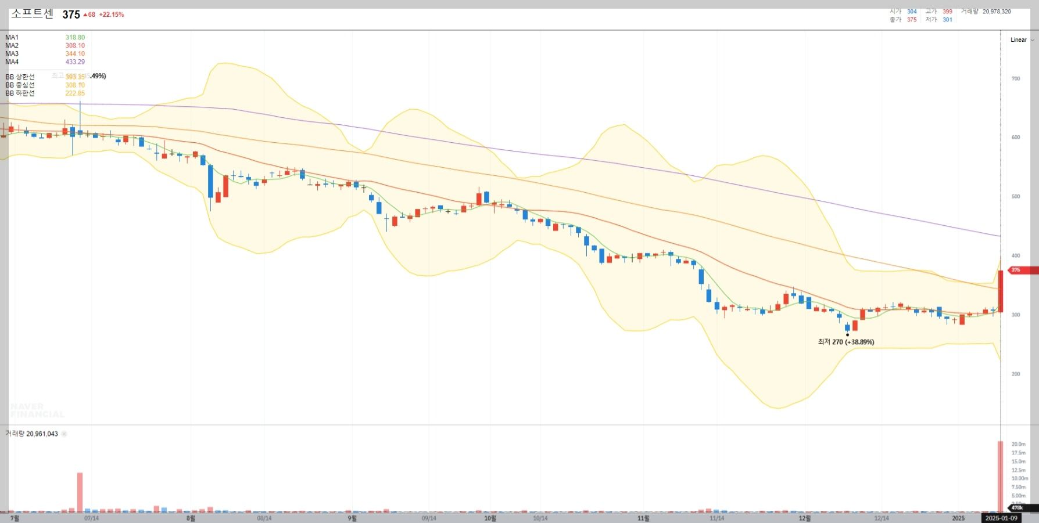Click the 12월 month axis label
1039x523 pixels.
(x=805, y=518)
